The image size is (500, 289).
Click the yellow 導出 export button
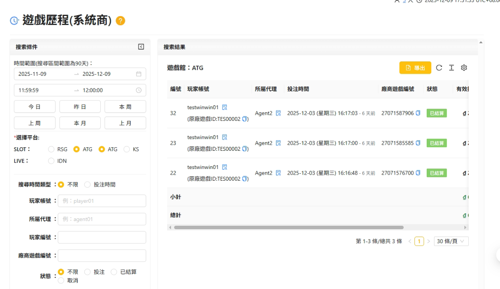pyautogui.click(x=415, y=68)
